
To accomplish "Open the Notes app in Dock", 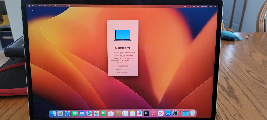I will click(x=132, y=113).
